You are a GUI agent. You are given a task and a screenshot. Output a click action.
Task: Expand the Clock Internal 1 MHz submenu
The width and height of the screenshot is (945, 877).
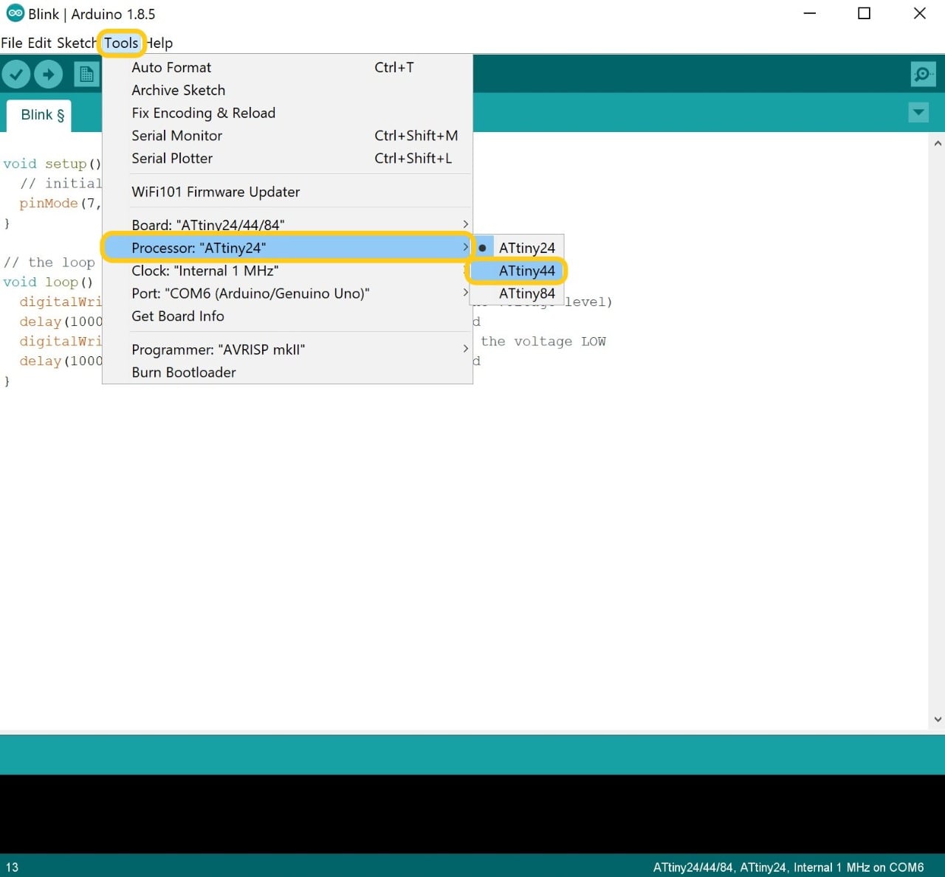click(287, 271)
